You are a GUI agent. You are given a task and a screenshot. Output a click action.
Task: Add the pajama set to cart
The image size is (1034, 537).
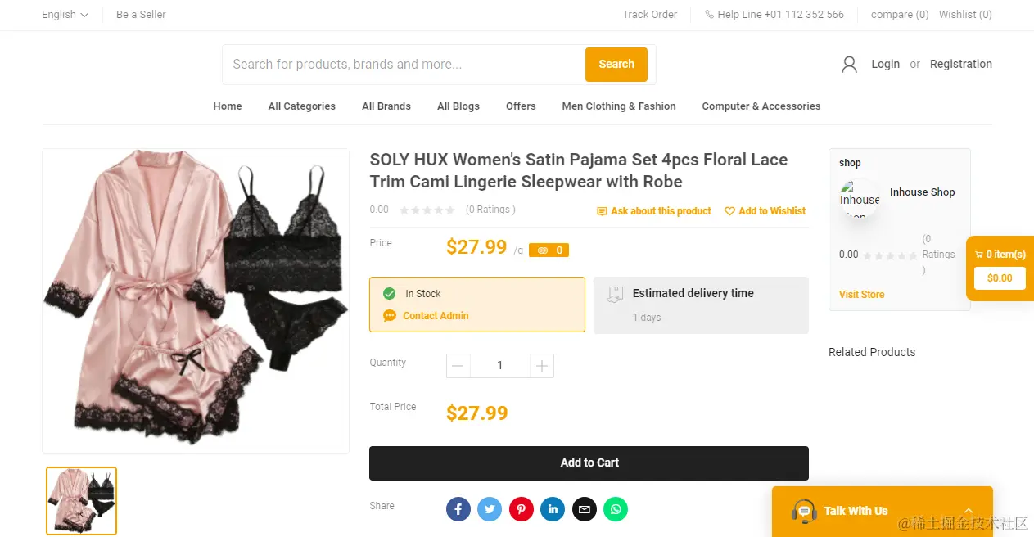(589, 463)
